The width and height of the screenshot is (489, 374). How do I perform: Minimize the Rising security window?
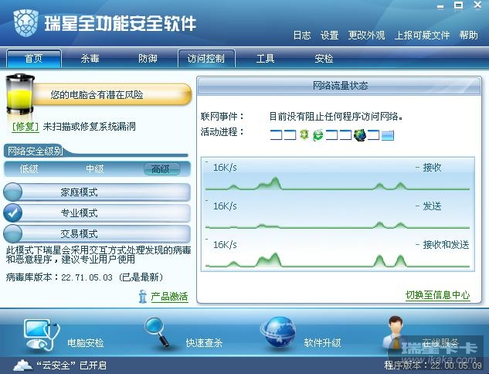click(x=440, y=6)
